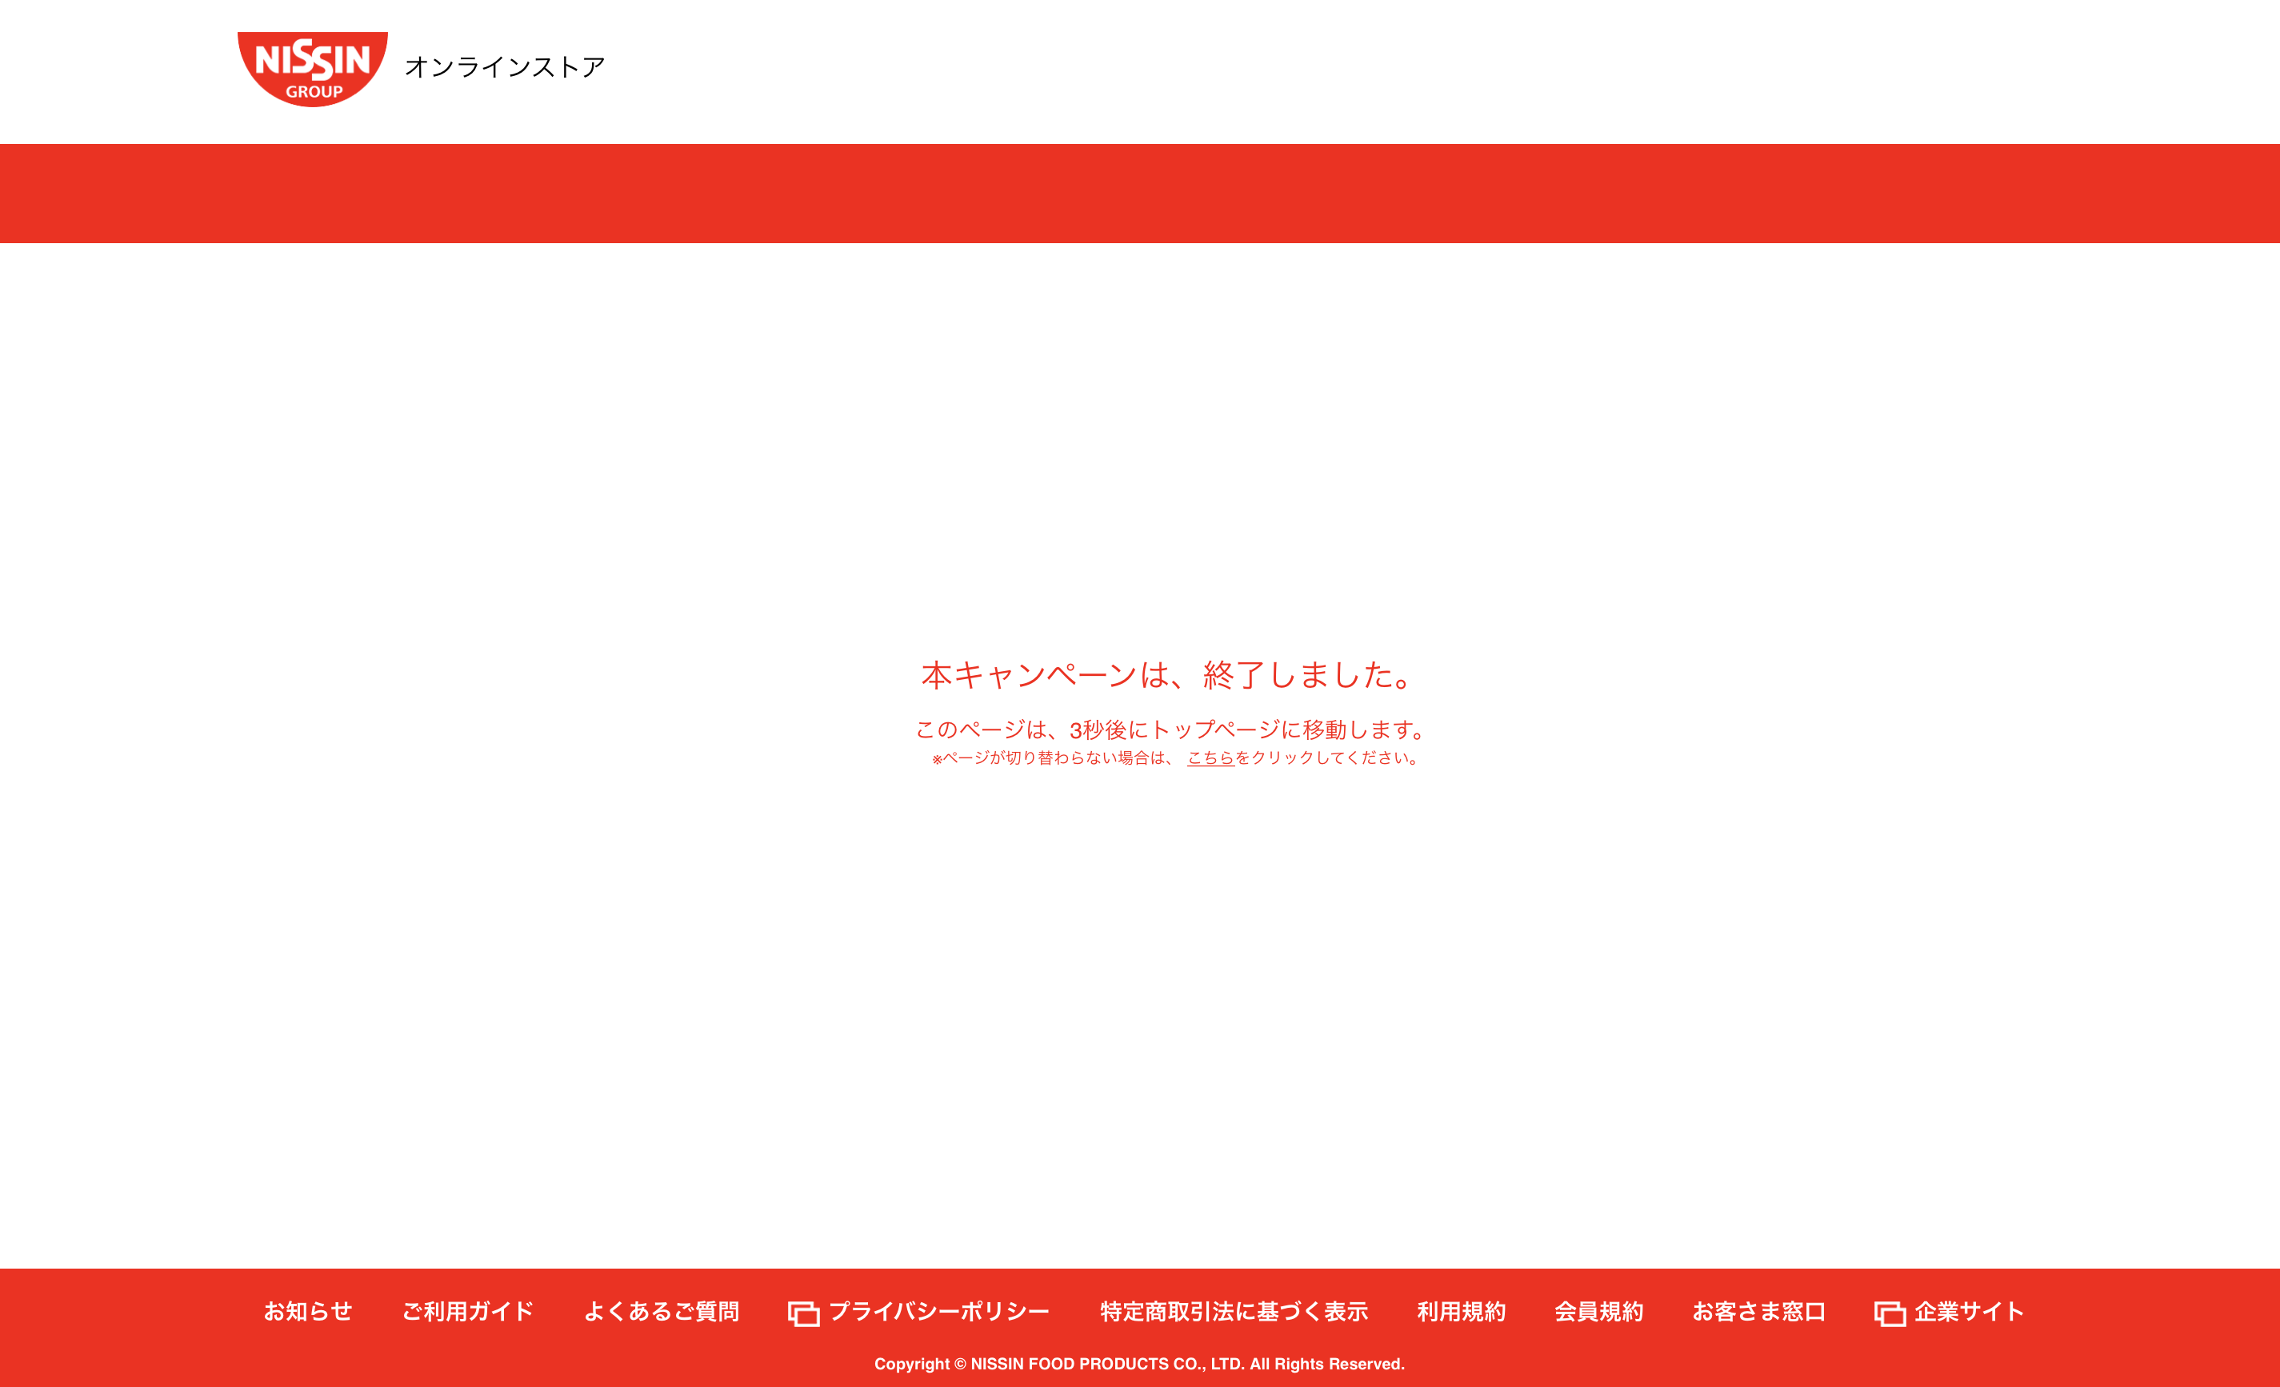Open the 特定商取引法に基づく表示 link
Image resolution: width=2280 pixels, height=1387 pixels.
coord(1234,1311)
